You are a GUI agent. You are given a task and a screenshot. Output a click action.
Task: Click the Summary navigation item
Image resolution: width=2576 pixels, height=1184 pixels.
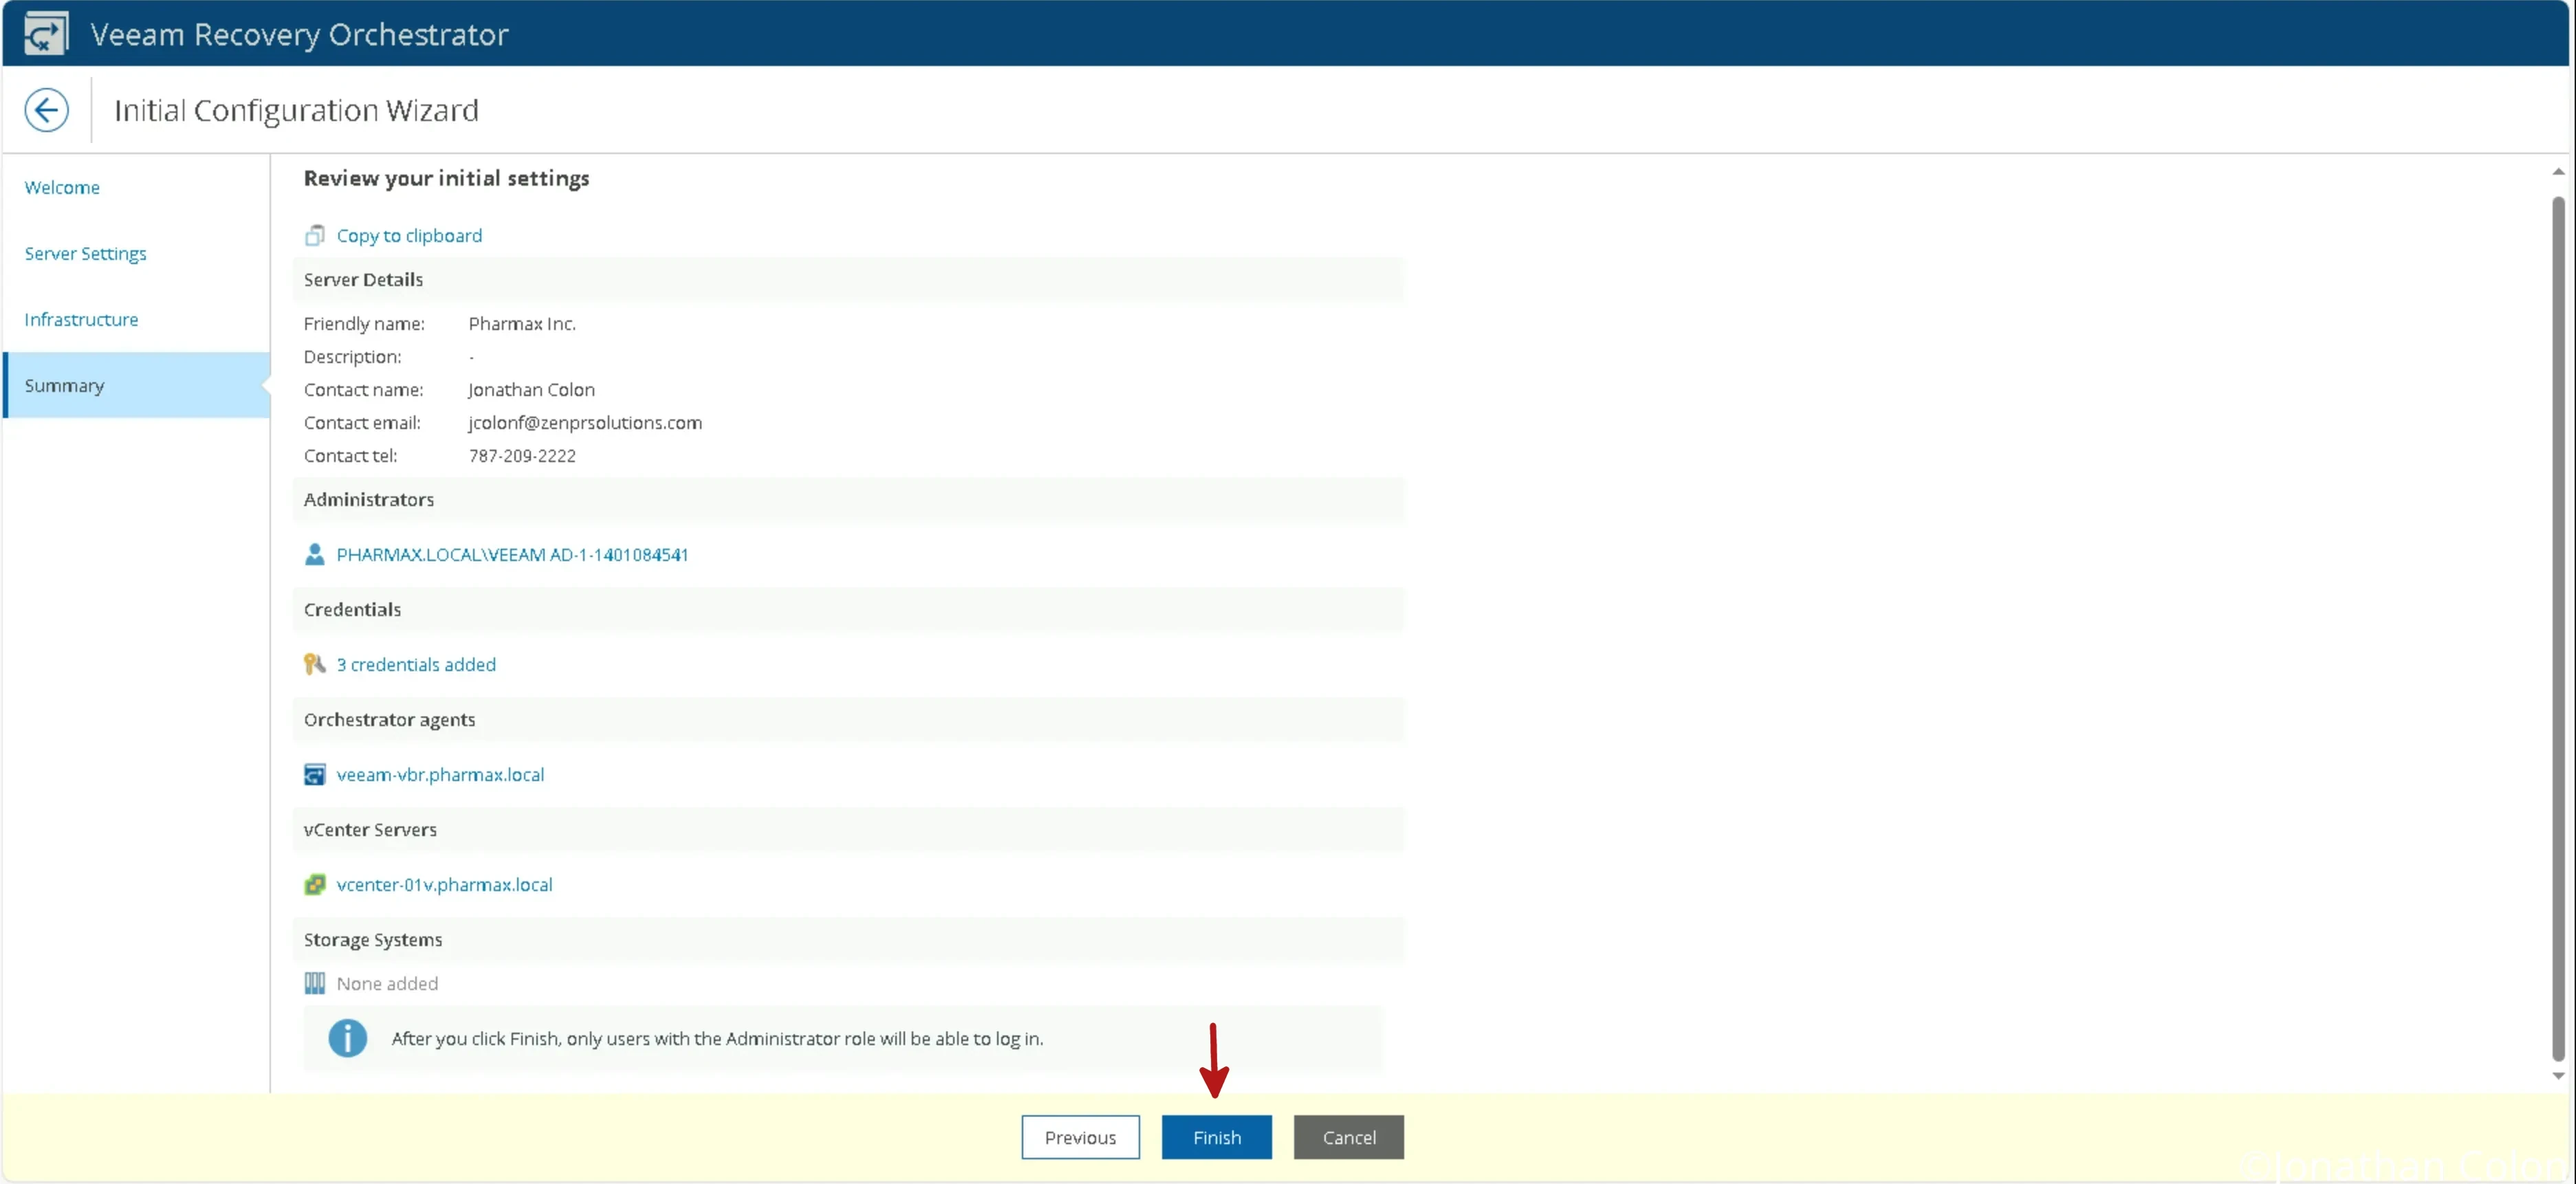(64, 384)
